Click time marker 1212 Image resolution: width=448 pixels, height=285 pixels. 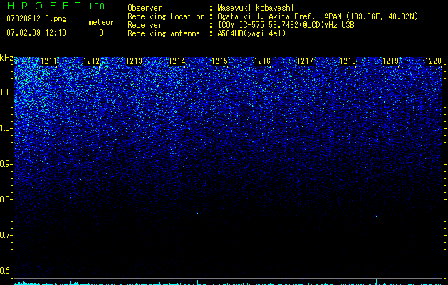[x=91, y=61]
